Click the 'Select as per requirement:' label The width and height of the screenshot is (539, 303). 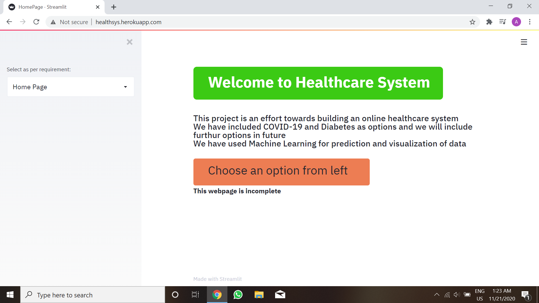tap(39, 70)
